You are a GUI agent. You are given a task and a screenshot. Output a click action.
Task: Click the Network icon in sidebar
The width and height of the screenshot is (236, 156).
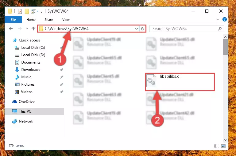point(15,121)
